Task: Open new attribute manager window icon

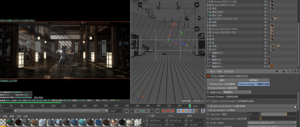Action: coord(298,71)
